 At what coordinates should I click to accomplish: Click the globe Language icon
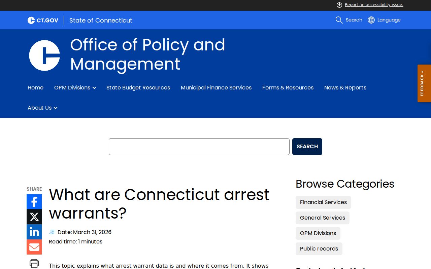pos(371,20)
